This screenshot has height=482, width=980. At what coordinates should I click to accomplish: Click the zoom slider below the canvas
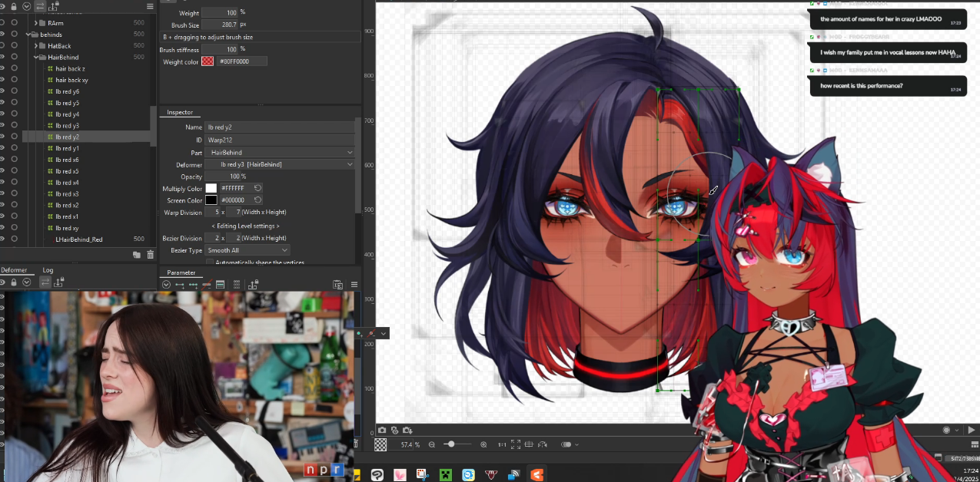coord(457,444)
